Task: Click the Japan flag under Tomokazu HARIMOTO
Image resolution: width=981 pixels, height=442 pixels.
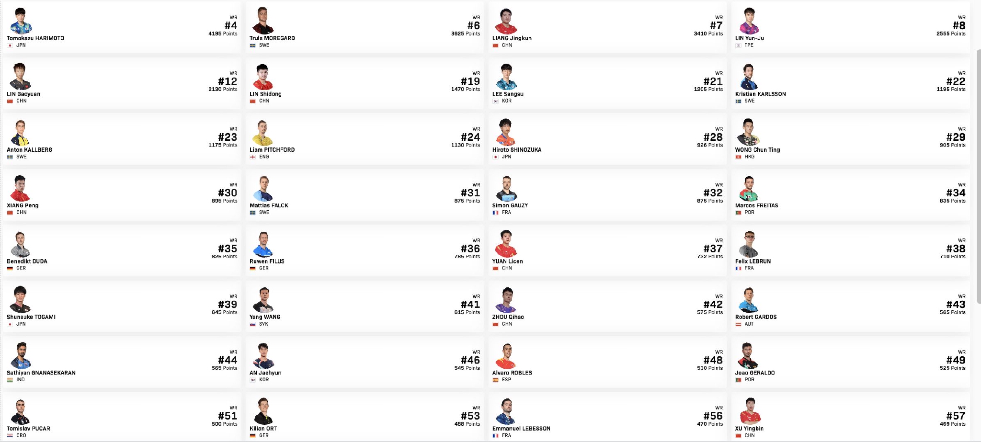Action: coord(10,45)
